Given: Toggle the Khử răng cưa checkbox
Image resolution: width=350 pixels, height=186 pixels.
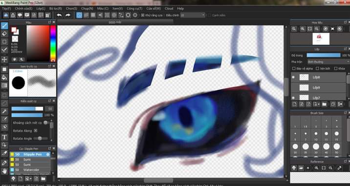Looking at the screenshot, I should tap(143, 15).
